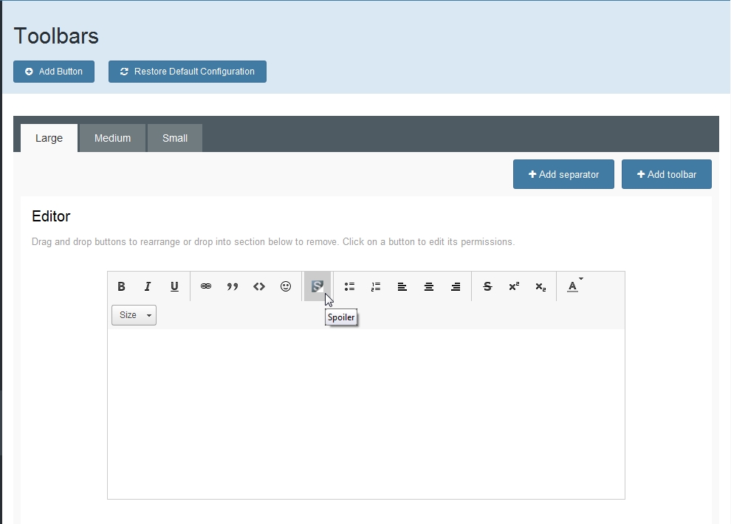Click the Bold formatting icon
Image resolution: width=731 pixels, height=524 pixels.
[122, 286]
